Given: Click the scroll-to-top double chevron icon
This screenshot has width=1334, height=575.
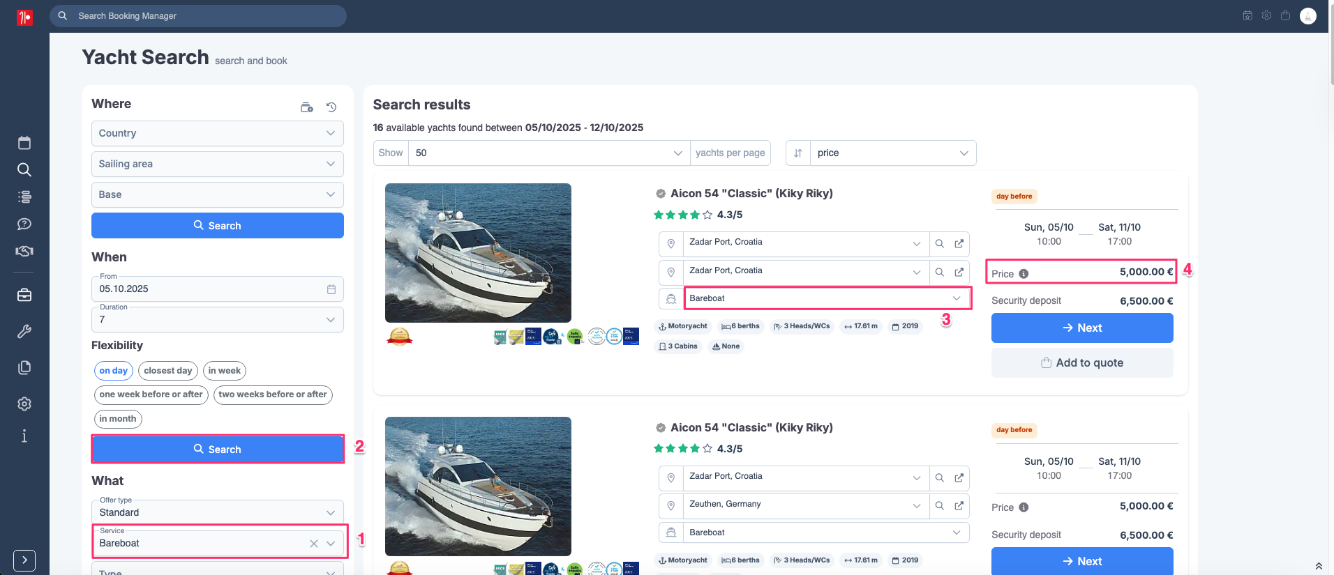Looking at the screenshot, I should tap(1319, 566).
